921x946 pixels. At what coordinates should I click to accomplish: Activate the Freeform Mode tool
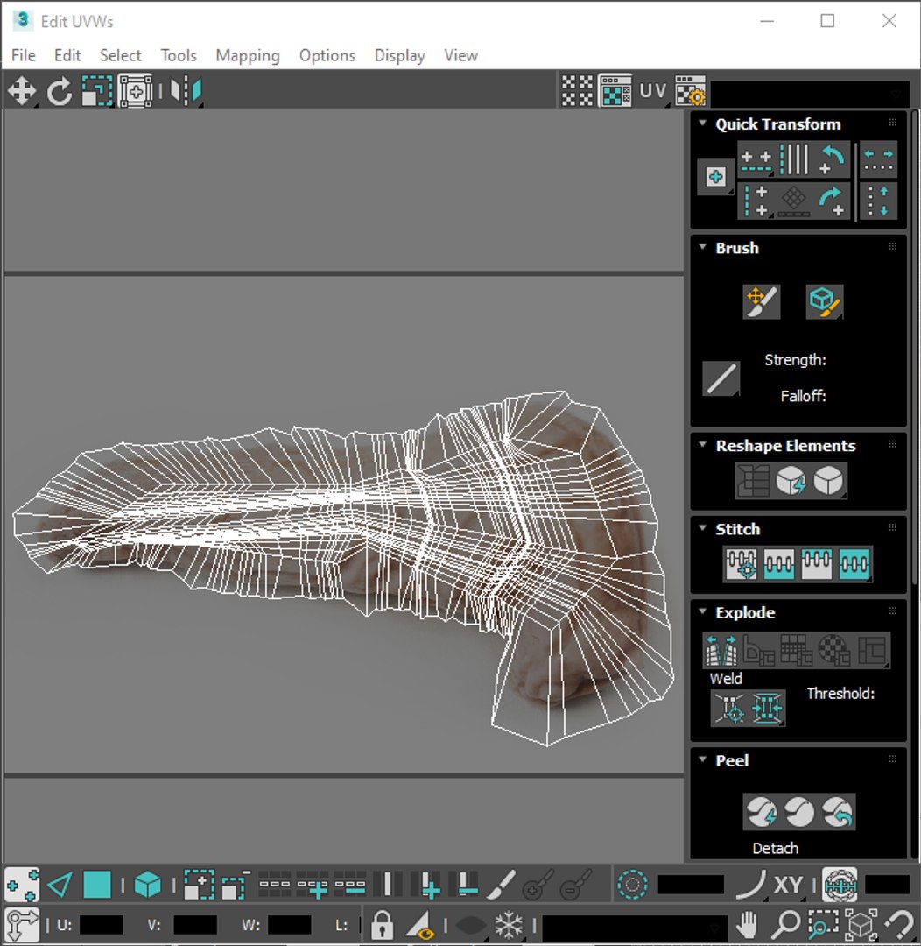point(135,92)
